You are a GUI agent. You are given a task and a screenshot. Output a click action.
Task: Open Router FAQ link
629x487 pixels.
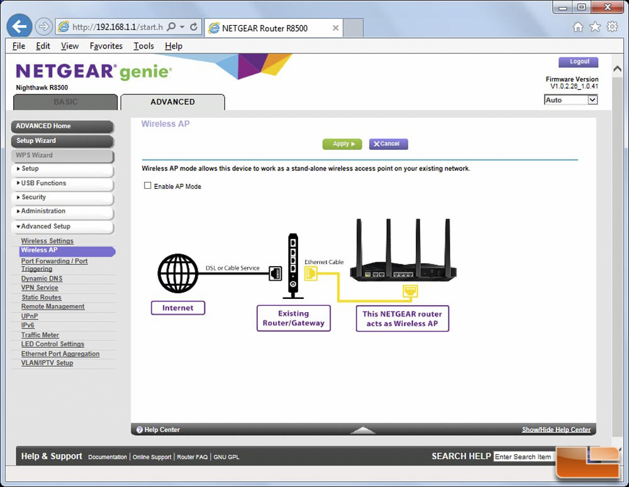coord(192,457)
